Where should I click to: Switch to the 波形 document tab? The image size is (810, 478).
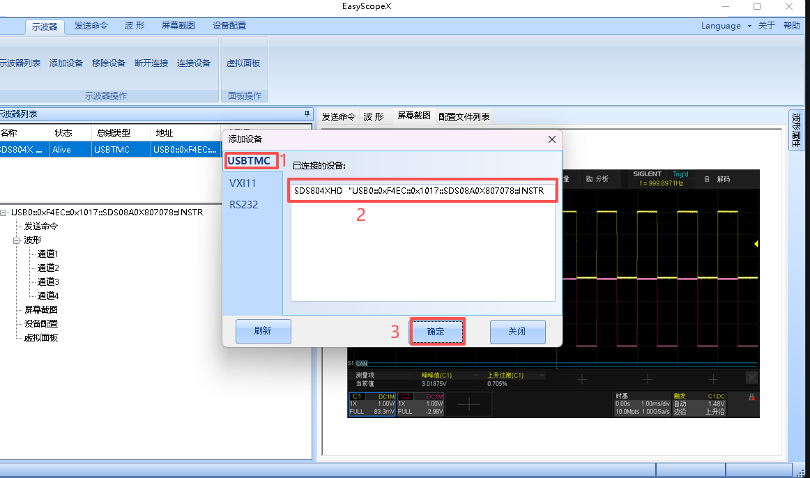(374, 116)
